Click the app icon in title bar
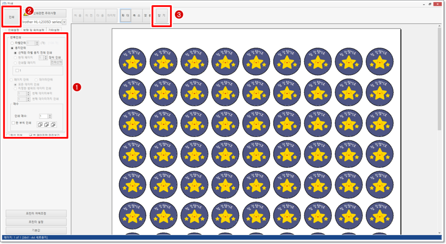The image size is (446, 244). [x=4, y=3]
